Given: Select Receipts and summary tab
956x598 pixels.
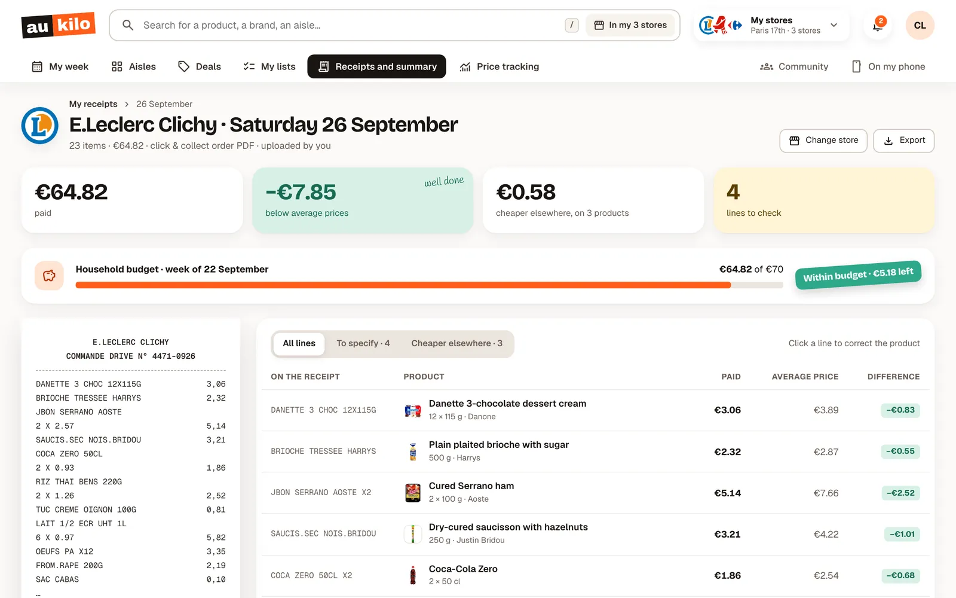Looking at the screenshot, I should point(376,66).
